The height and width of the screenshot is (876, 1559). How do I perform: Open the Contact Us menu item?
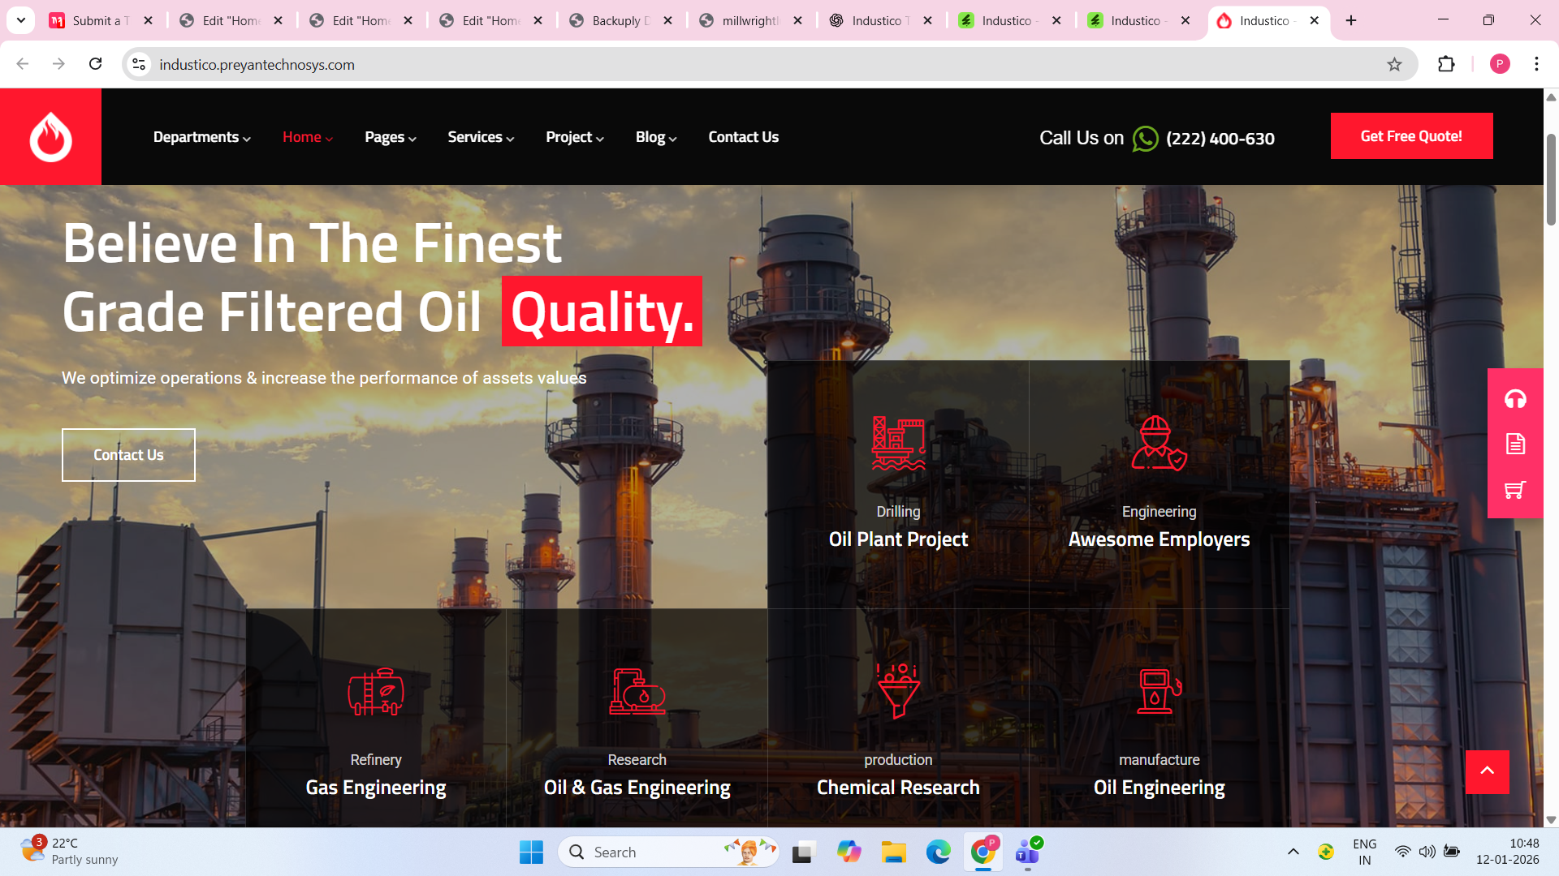(743, 137)
